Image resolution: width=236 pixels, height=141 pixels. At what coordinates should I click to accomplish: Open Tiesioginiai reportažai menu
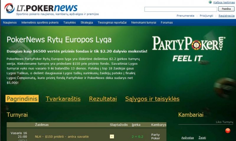click(x=112, y=23)
